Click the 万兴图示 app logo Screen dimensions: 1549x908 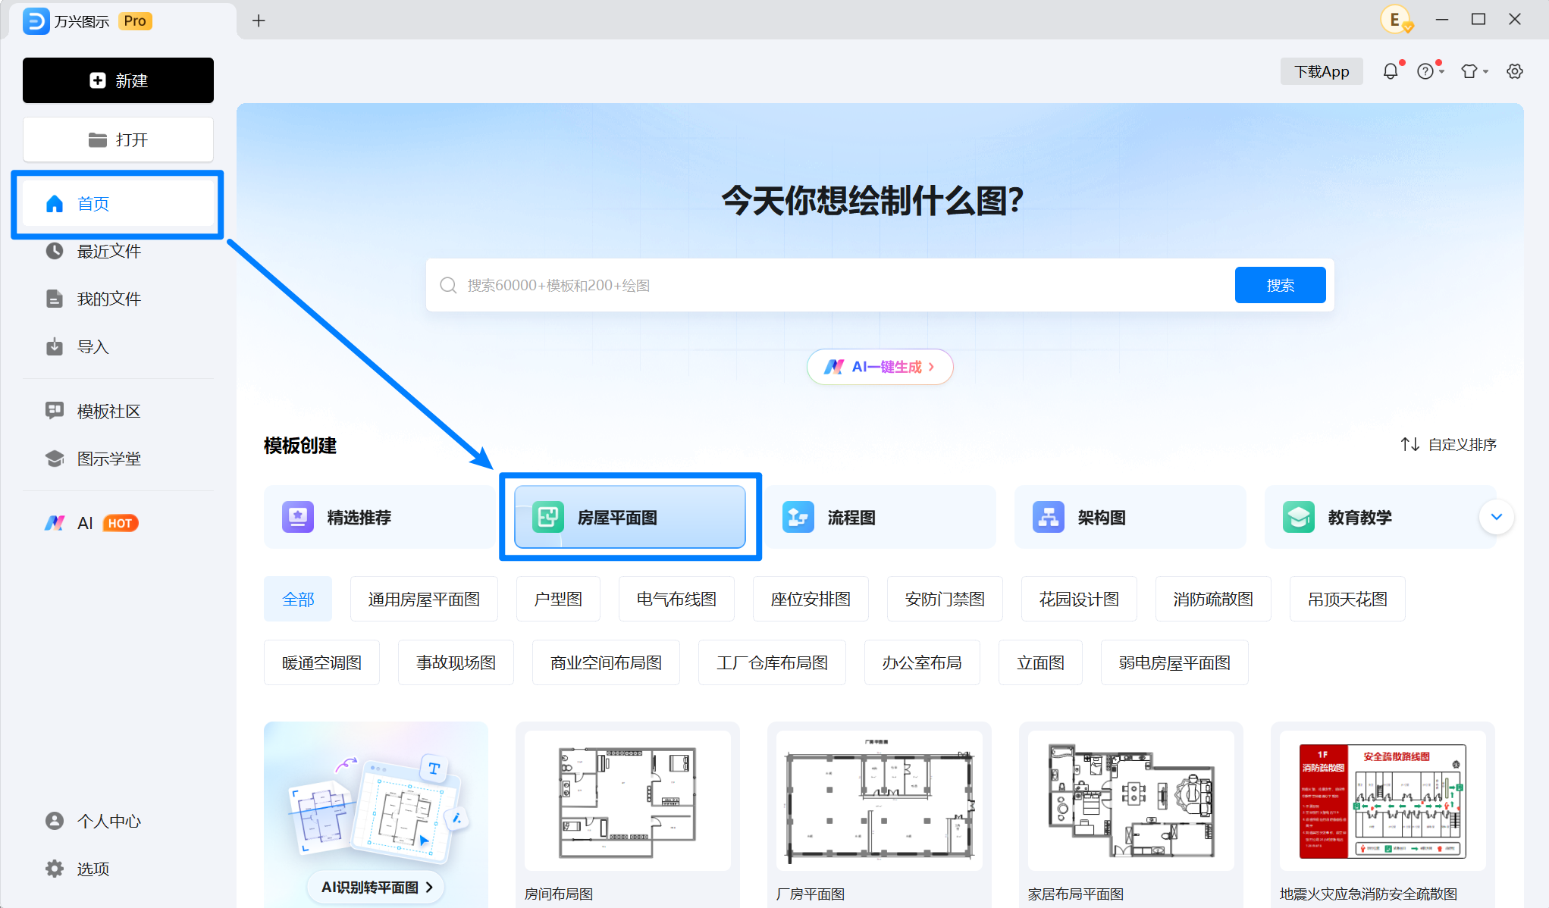pos(36,21)
